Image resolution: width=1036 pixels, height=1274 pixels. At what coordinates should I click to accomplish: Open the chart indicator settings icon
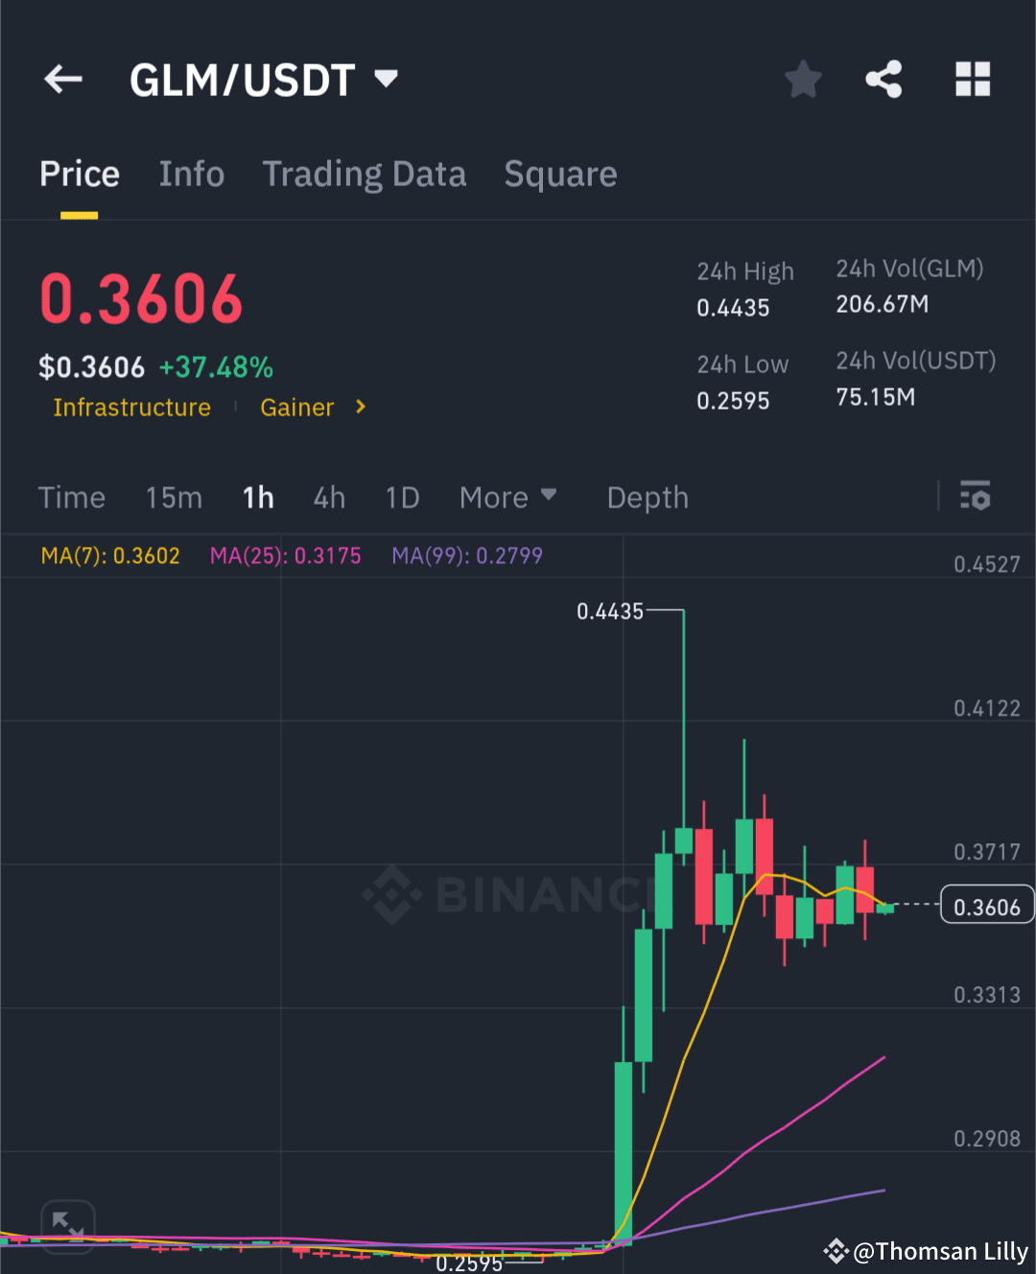[x=975, y=497]
